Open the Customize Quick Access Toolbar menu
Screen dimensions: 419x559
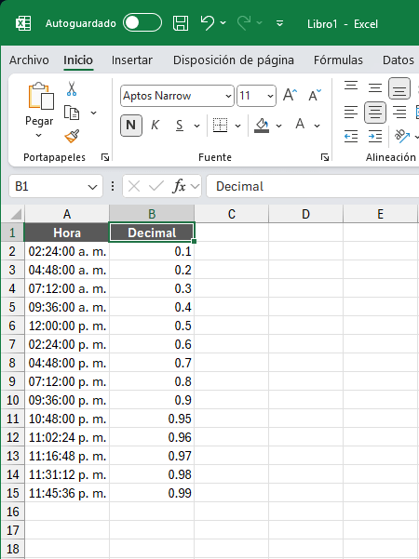[x=280, y=23]
